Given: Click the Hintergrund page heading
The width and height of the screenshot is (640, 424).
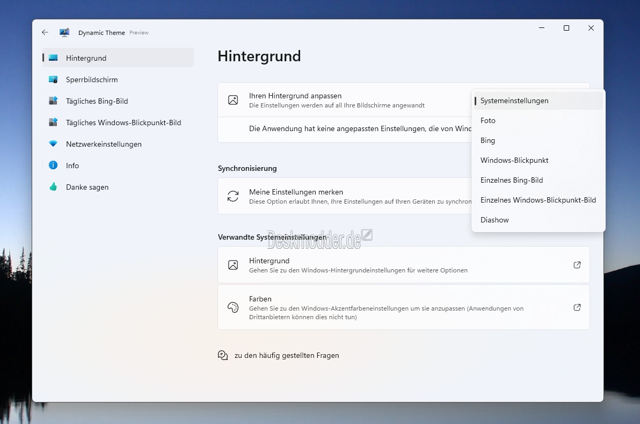Looking at the screenshot, I should [259, 56].
